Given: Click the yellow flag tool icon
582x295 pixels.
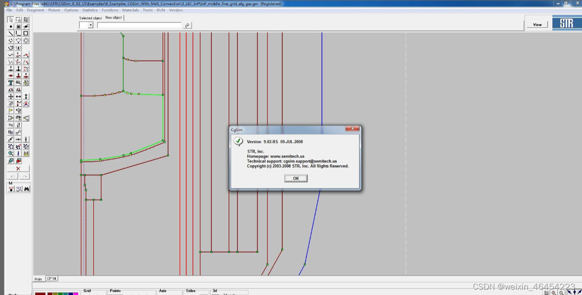Looking at the screenshot, I should [x=11, y=111].
